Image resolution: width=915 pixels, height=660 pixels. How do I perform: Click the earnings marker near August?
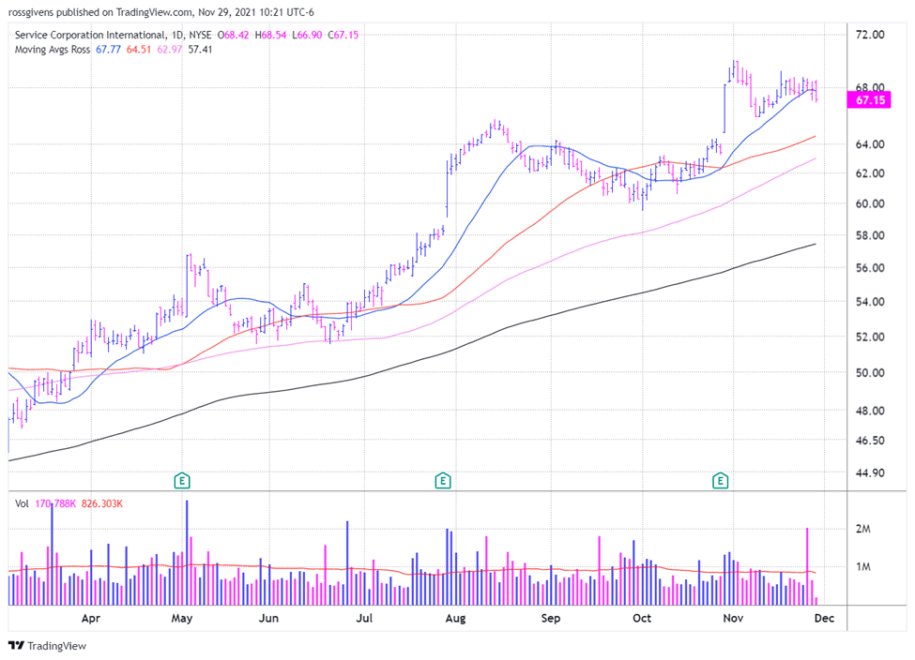click(442, 481)
